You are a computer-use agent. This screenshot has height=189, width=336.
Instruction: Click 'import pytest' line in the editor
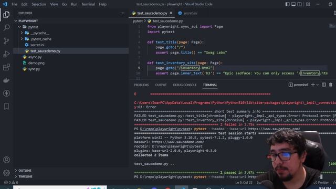click(x=161, y=31)
